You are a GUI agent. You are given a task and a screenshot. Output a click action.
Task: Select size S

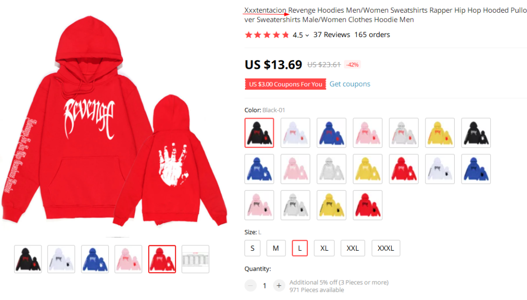[252, 248]
